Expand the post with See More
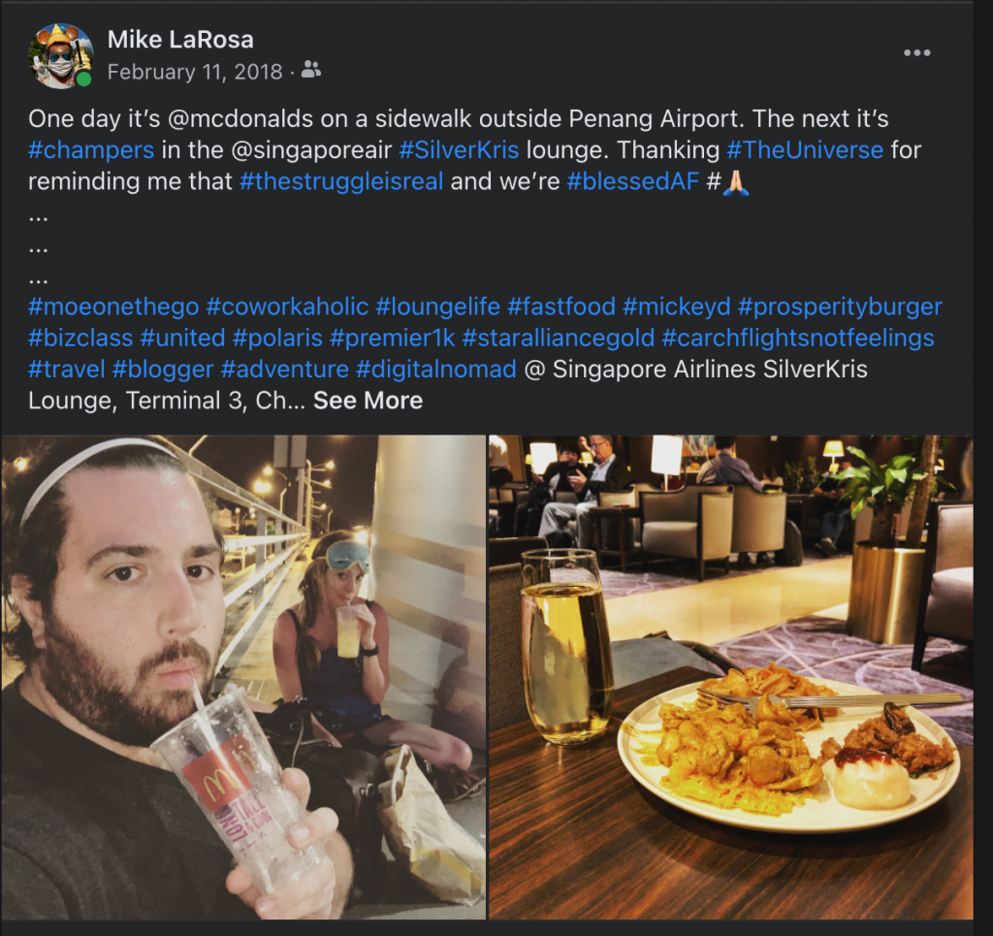The image size is (993, 936). click(368, 401)
